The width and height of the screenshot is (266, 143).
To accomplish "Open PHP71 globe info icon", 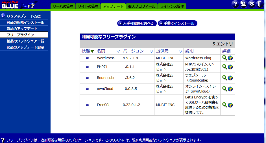I will (230, 67).
